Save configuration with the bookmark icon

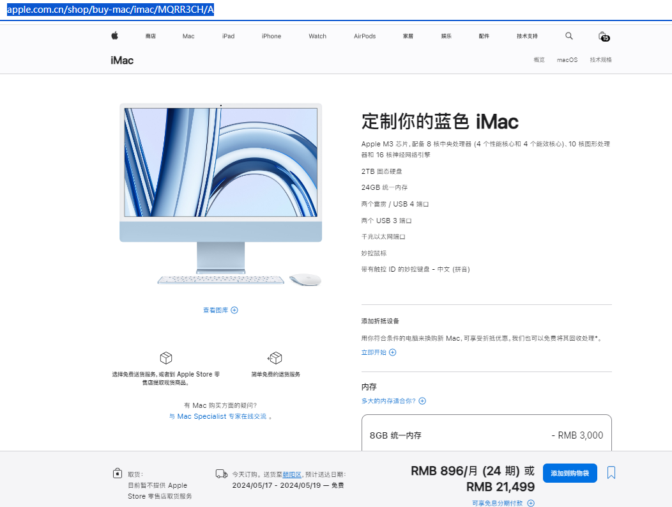click(611, 472)
